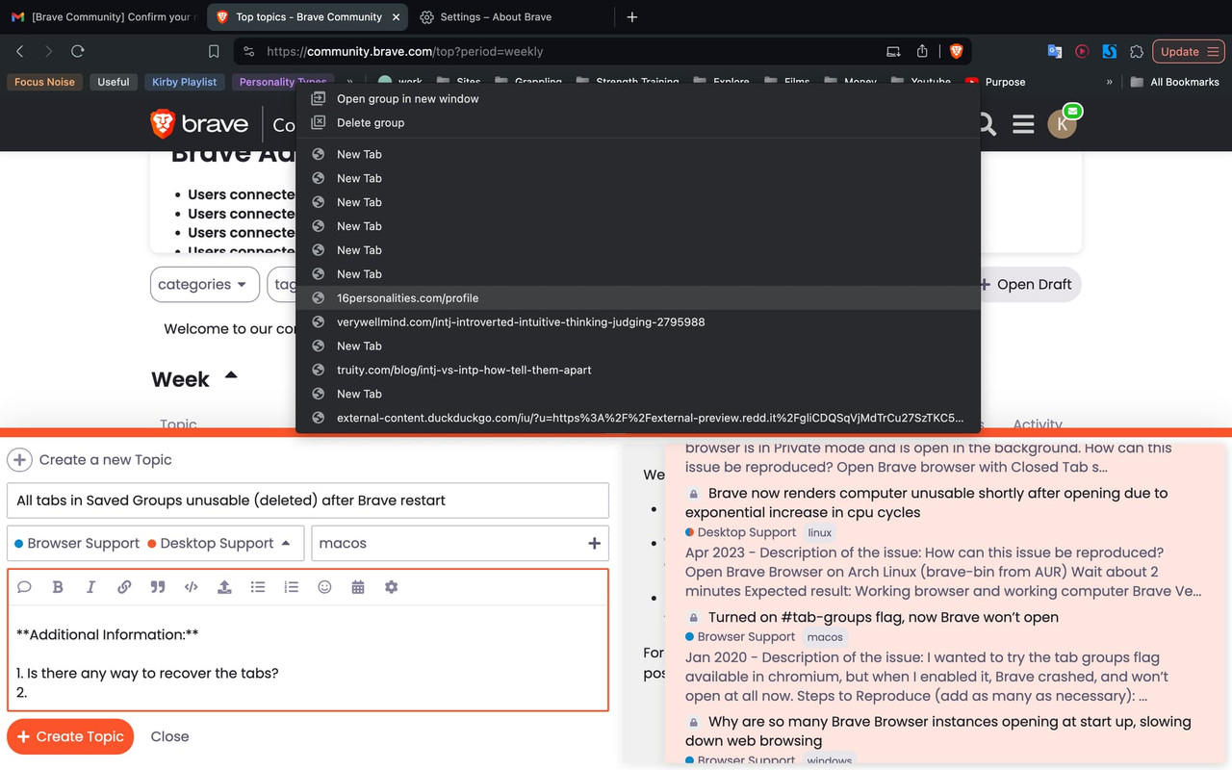Image resolution: width=1232 pixels, height=770 pixels.
Task: Click the speech bubble icon in editor toolbar
Action: click(25, 587)
